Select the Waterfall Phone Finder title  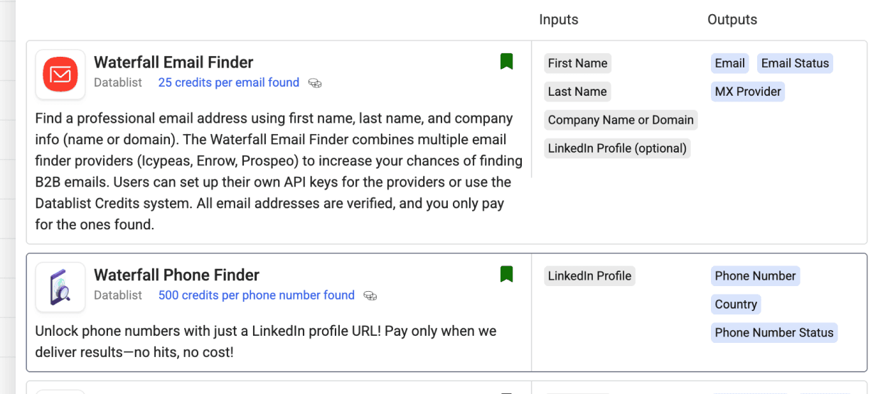pyautogui.click(x=176, y=275)
